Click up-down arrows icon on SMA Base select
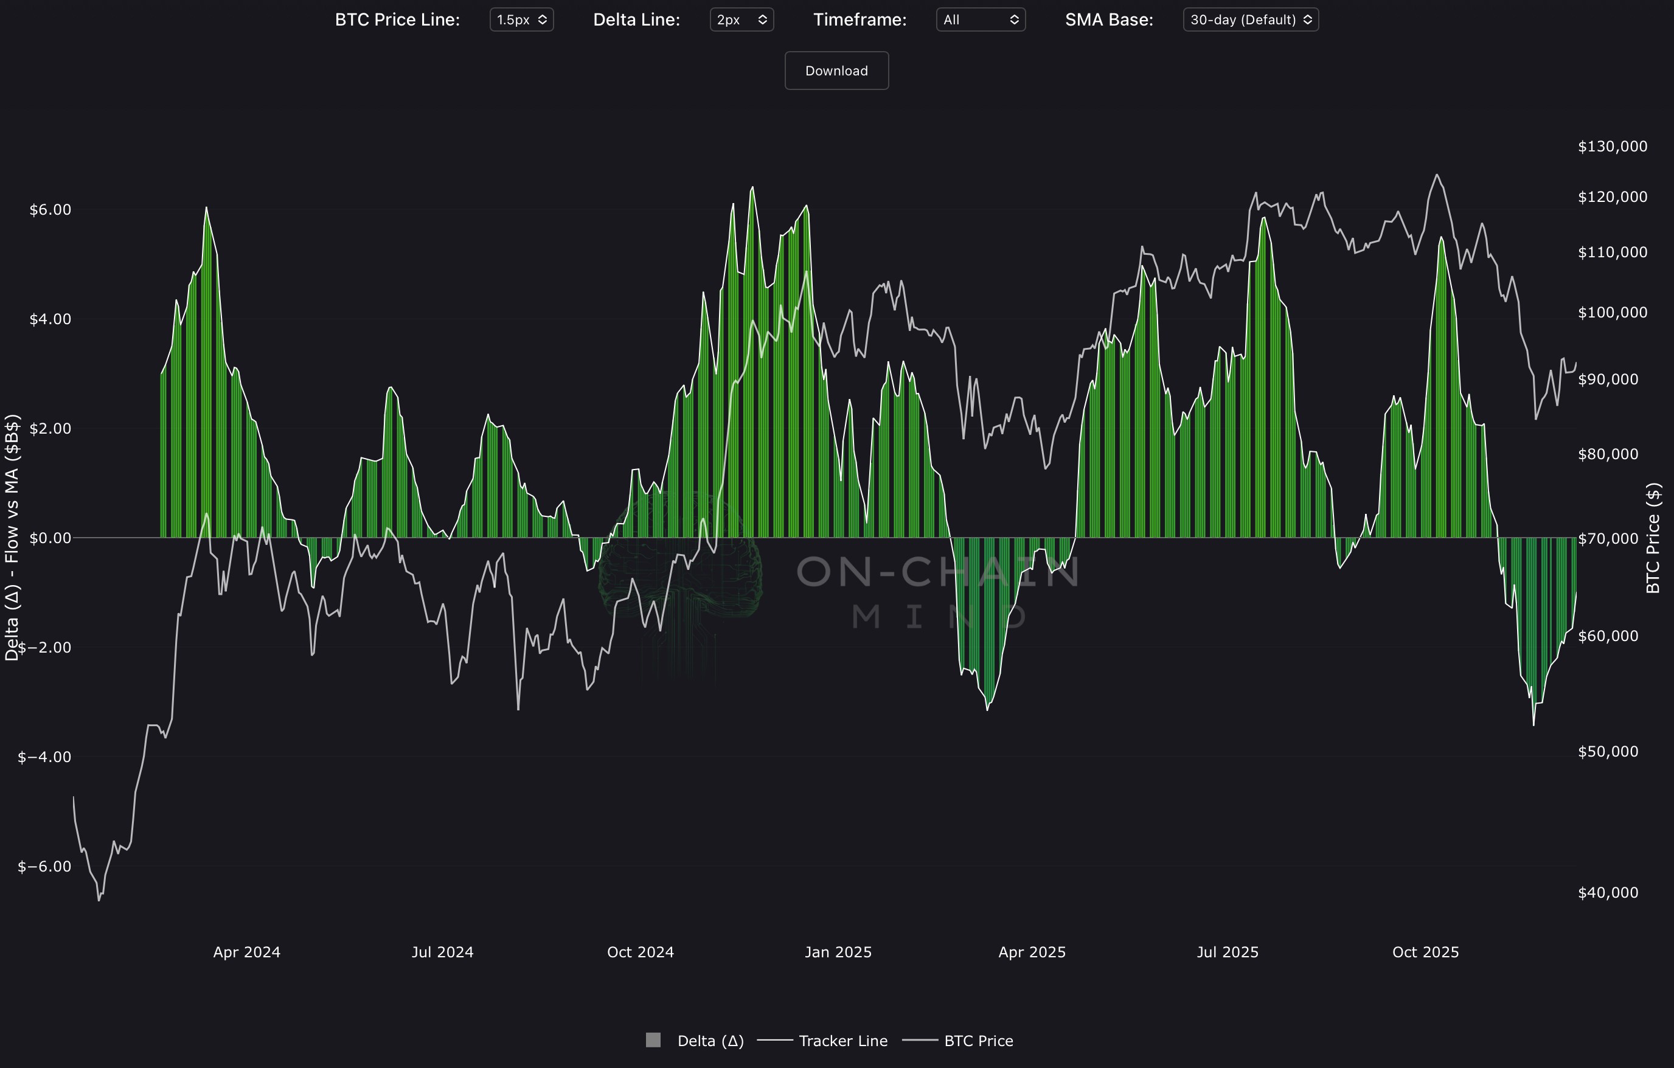The height and width of the screenshot is (1068, 1674). tap(1308, 19)
